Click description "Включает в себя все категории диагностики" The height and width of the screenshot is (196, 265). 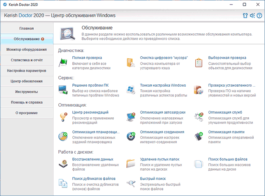pos(91,66)
